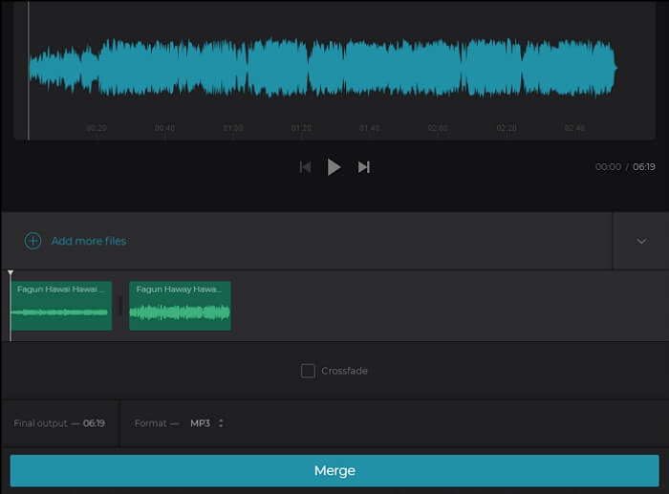Jump to the 00:20 timeline label
Screen dimensions: 669x494
click(x=97, y=128)
